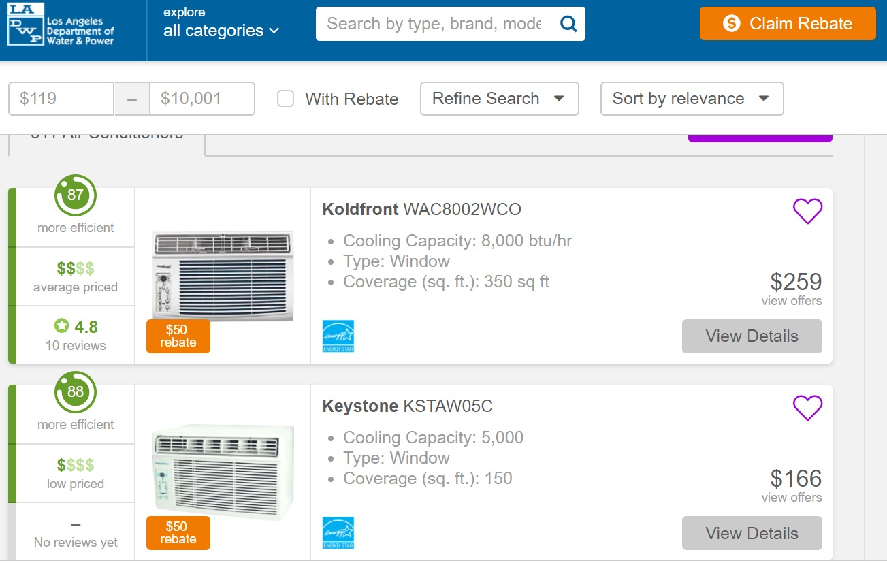Click Cooling Capacity: 5,000 text
This screenshot has width=887, height=563.
433,438
